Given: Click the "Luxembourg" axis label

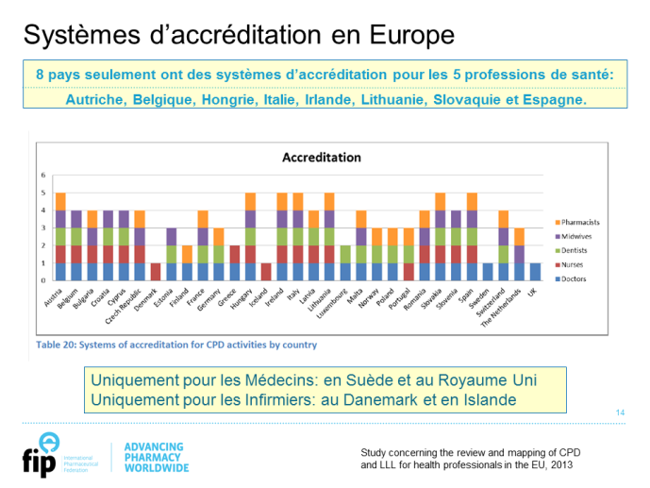Looking at the screenshot, I should pos(332,304).
